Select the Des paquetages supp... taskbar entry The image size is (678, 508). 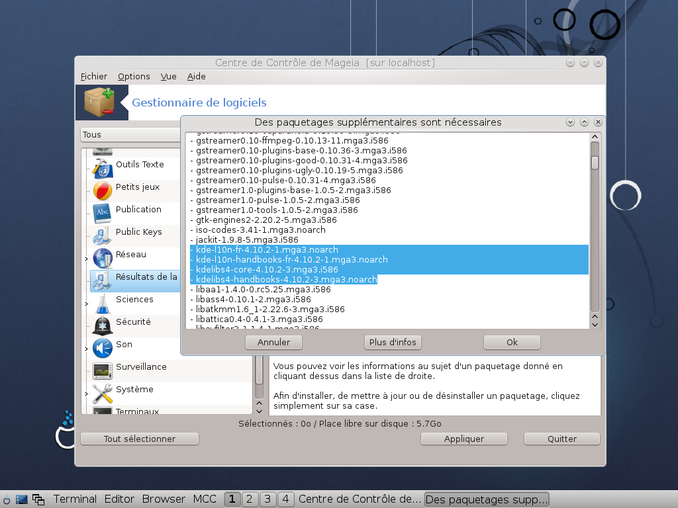(x=487, y=499)
